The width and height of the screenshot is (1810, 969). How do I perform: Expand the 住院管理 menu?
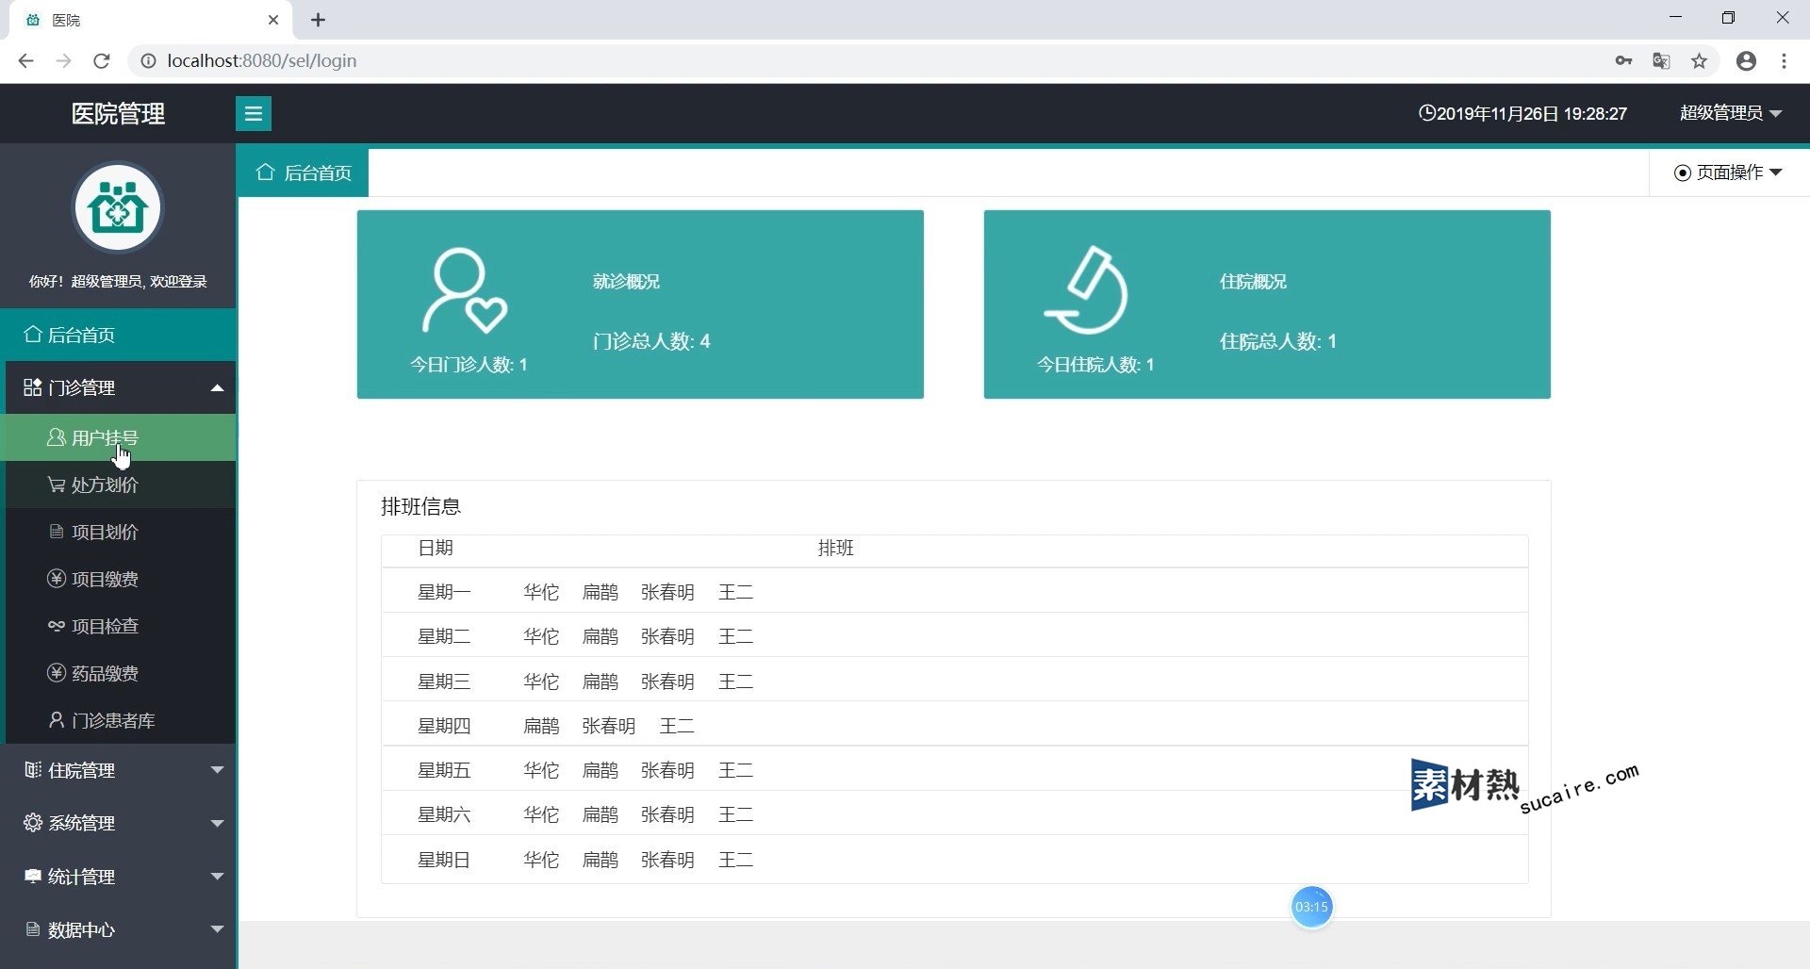click(x=118, y=770)
